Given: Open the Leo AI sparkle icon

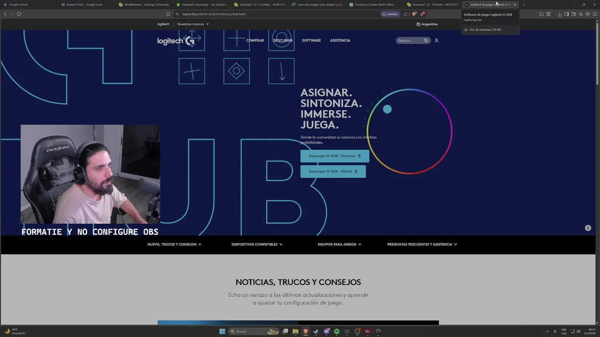Looking at the screenshot, I should coord(580,14).
